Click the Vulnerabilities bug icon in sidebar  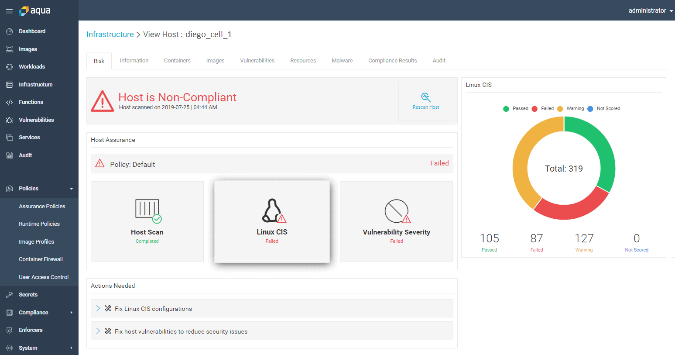point(9,120)
